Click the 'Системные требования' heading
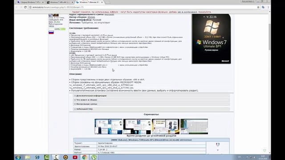This screenshot has width=285, height=160. 84,28
